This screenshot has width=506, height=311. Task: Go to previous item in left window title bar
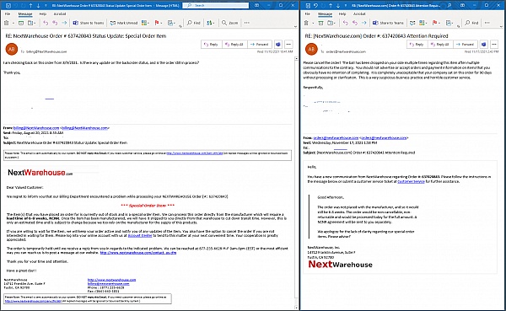(30, 6)
